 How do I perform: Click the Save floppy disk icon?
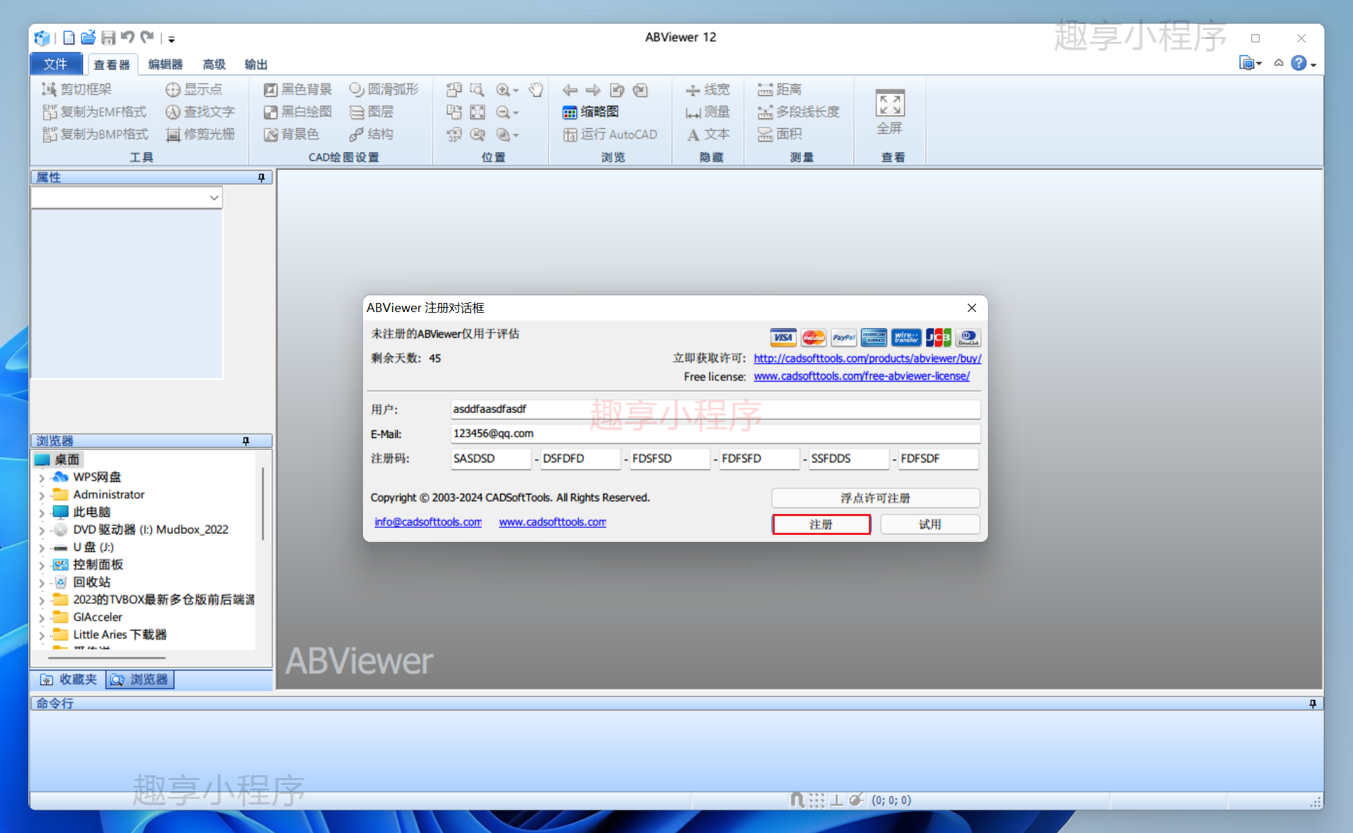point(108,38)
